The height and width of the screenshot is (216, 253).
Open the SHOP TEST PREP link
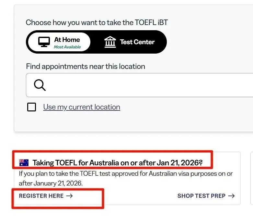201,196
